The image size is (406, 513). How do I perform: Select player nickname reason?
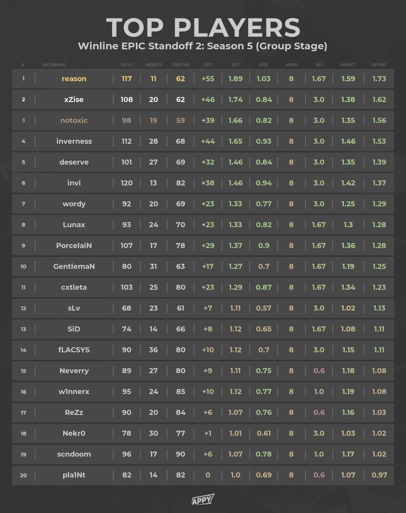pos(74,79)
